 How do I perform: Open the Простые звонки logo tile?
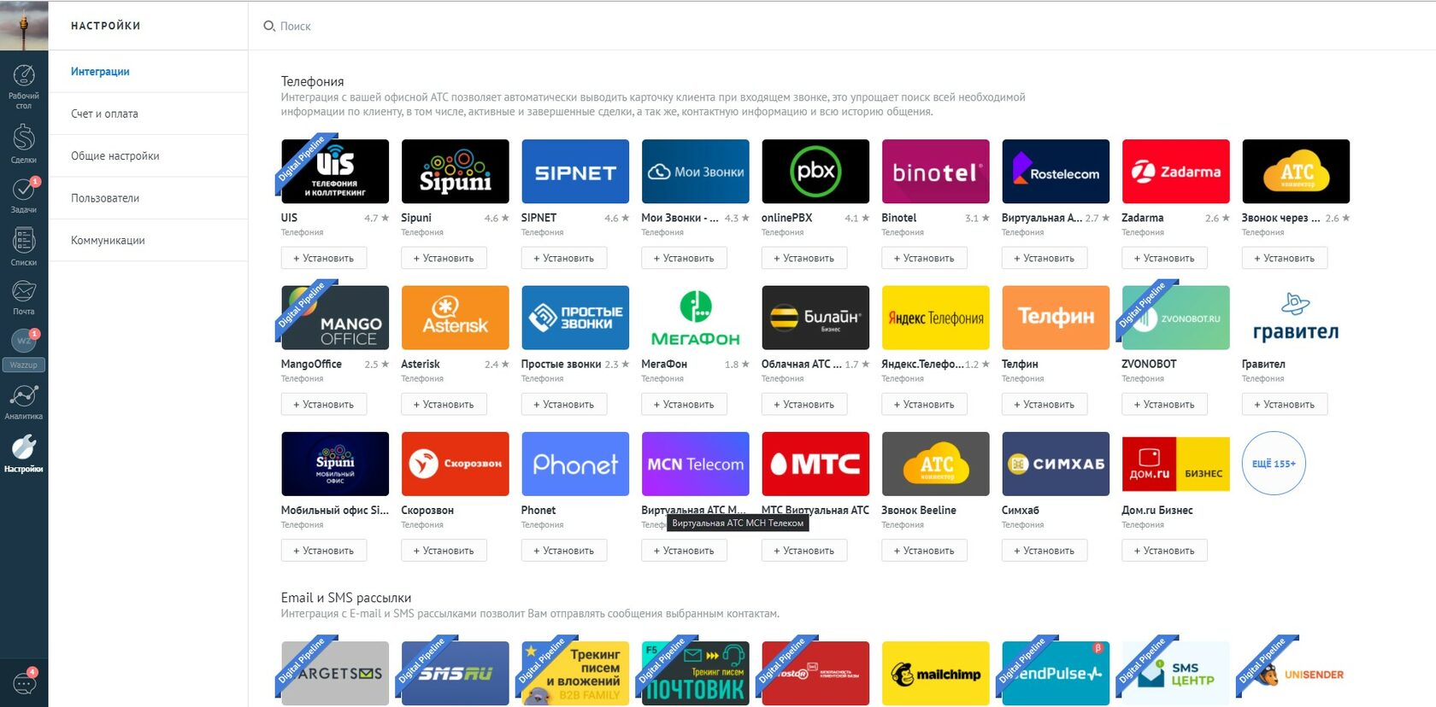[575, 318]
